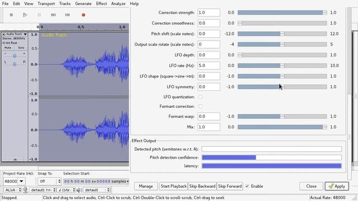Screen dimensions: 358x201
Task: Toggle the LFO quantization checkbox
Action: [200, 97]
